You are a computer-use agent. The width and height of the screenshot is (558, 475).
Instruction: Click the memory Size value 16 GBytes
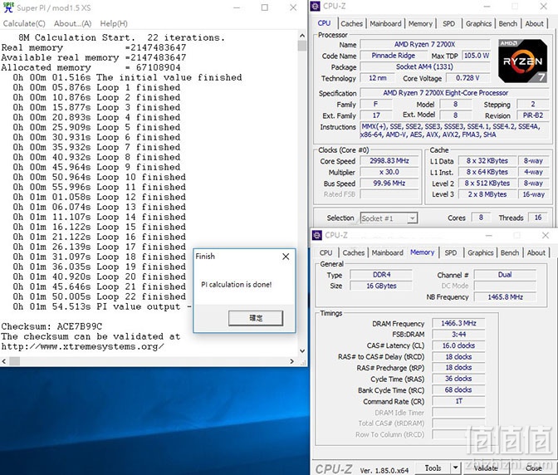[381, 286]
